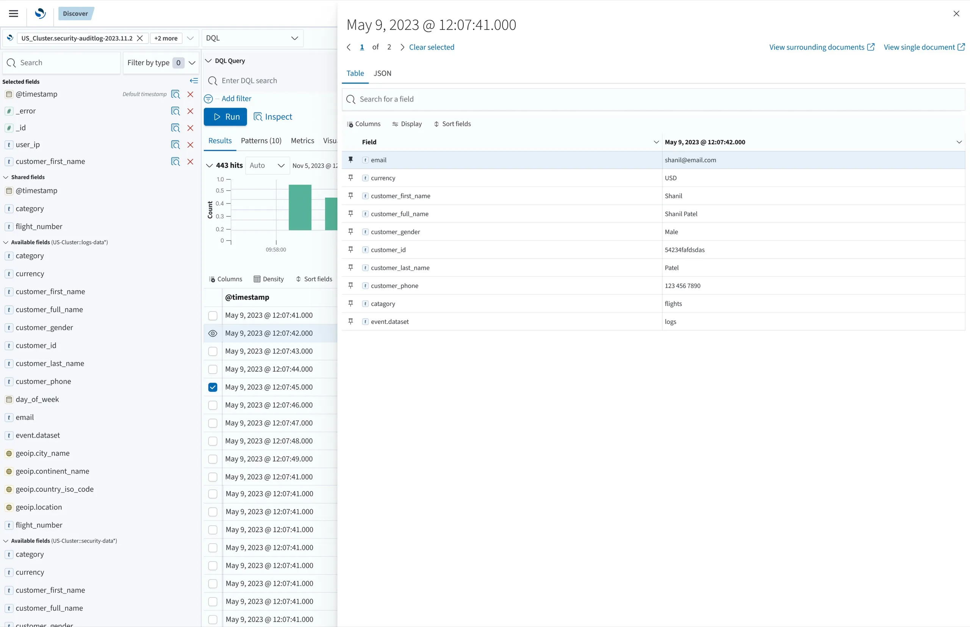
Task: Go to previous selected document
Action: tap(349, 47)
